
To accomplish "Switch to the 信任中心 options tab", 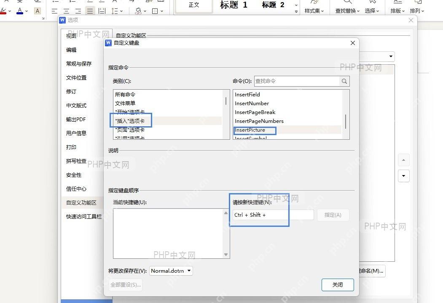I will coord(76,189).
